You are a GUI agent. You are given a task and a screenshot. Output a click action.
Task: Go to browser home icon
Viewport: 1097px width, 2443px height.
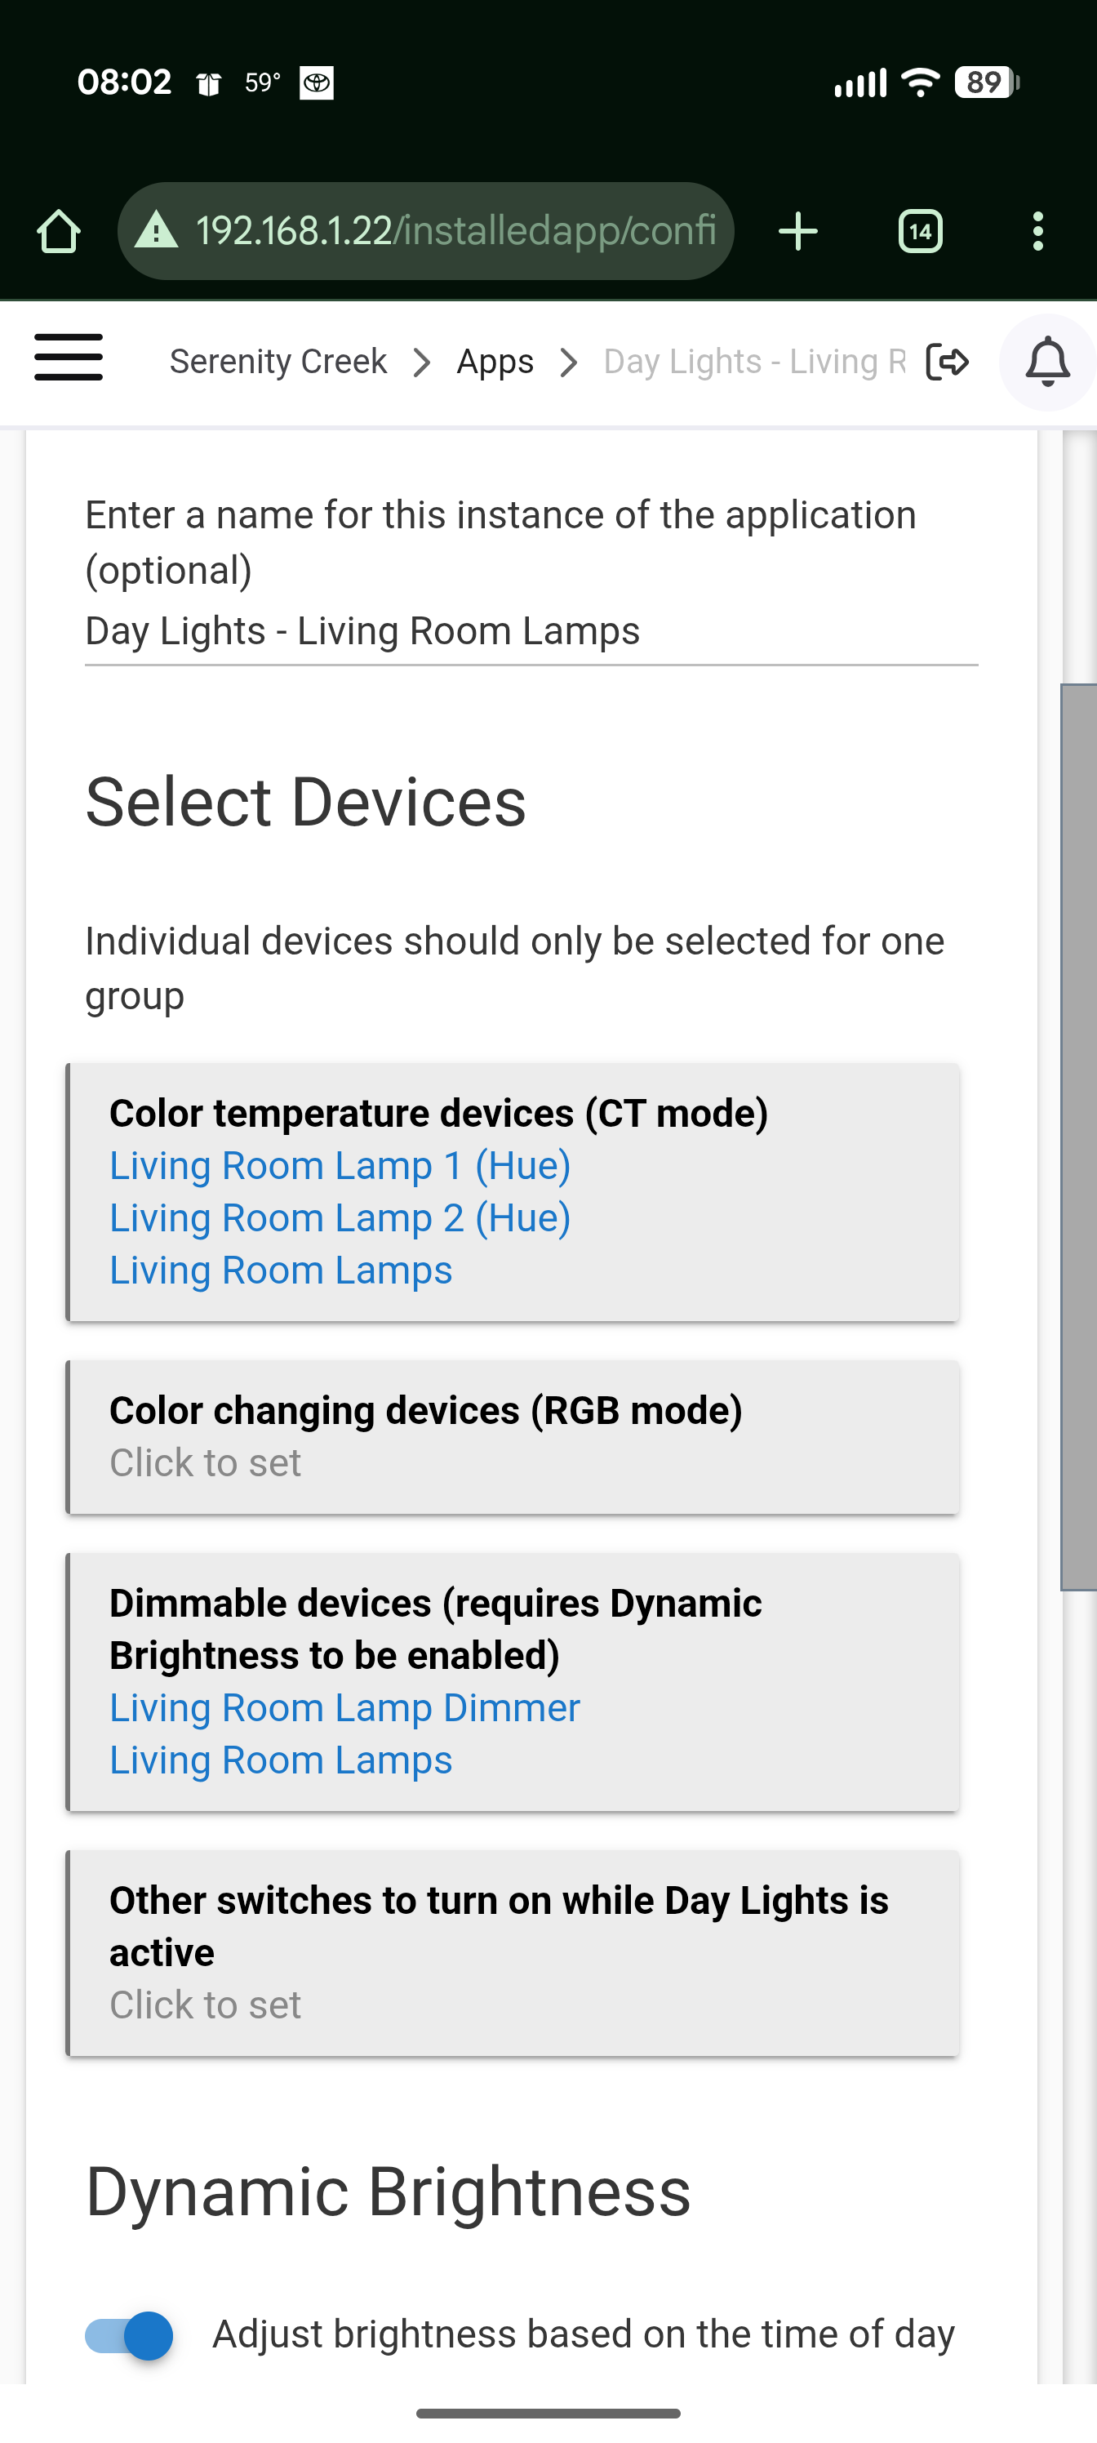pos(58,231)
